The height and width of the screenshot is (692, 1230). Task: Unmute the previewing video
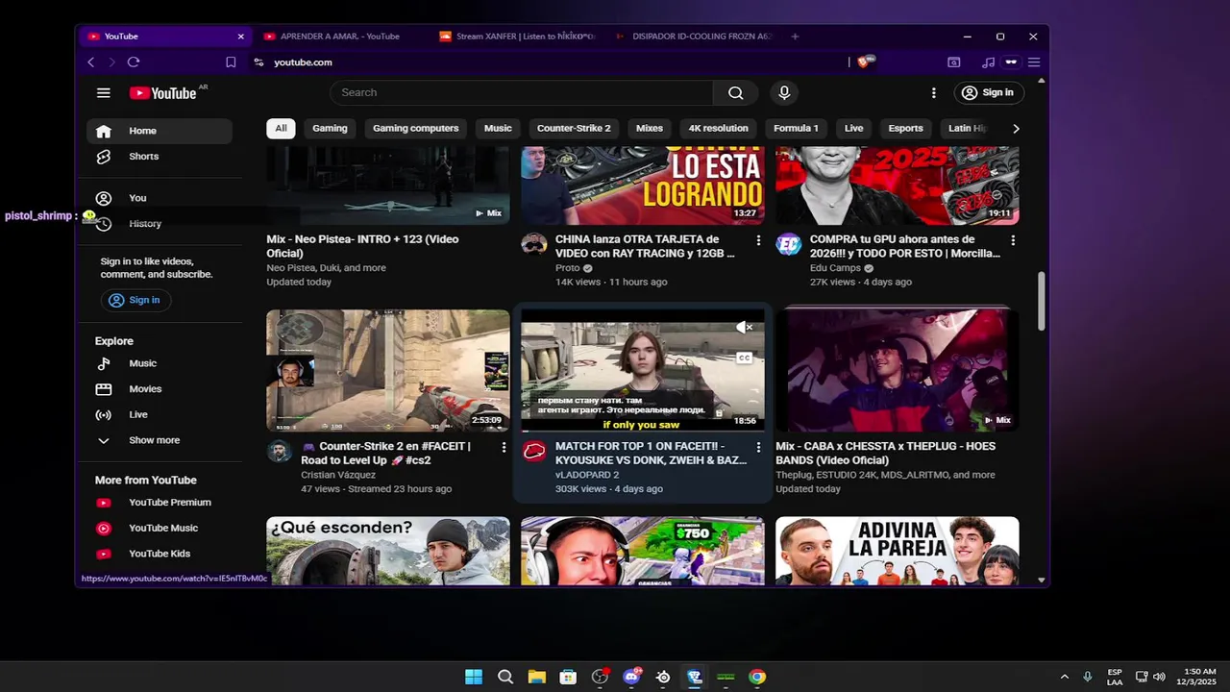tap(744, 328)
